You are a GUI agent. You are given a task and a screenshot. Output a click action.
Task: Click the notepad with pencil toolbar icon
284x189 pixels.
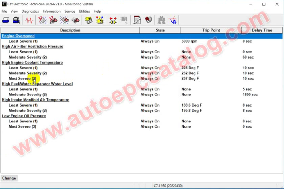[x=137, y=20]
